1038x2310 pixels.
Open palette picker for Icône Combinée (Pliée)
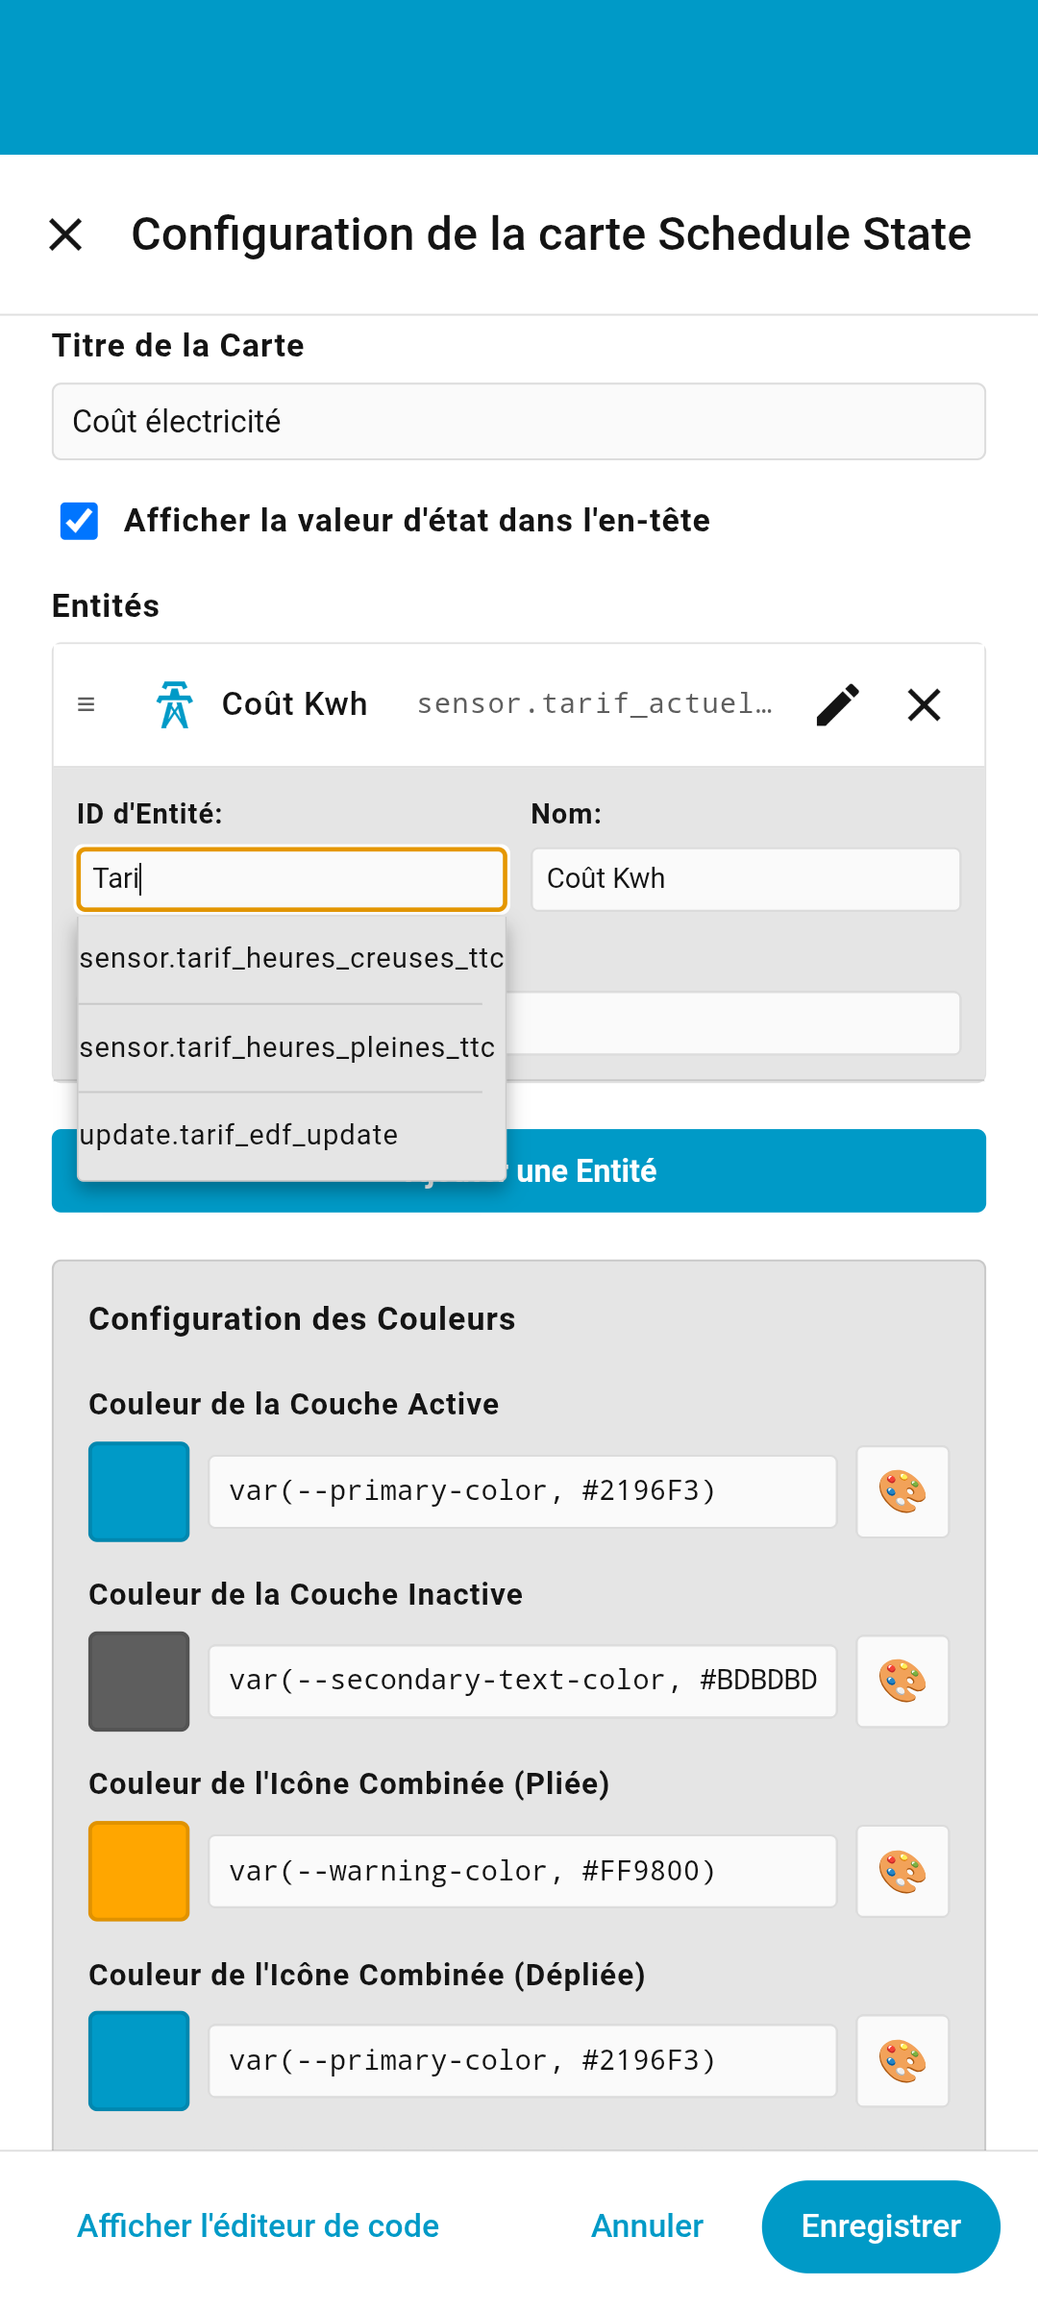tap(902, 1871)
